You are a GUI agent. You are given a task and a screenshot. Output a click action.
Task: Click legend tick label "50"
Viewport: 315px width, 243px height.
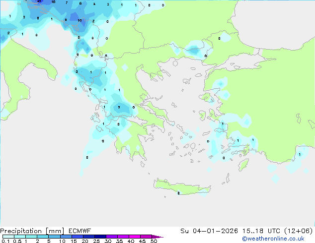point(154,241)
